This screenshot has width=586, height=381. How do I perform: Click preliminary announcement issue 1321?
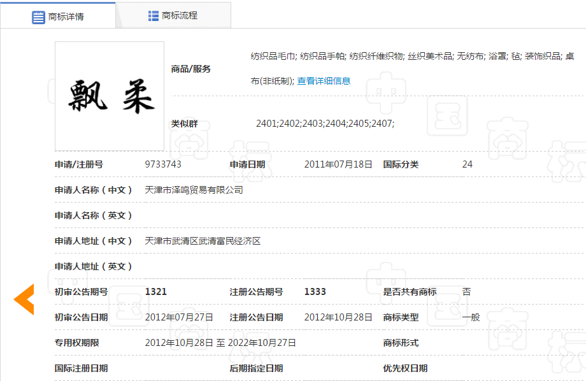(x=156, y=292)
